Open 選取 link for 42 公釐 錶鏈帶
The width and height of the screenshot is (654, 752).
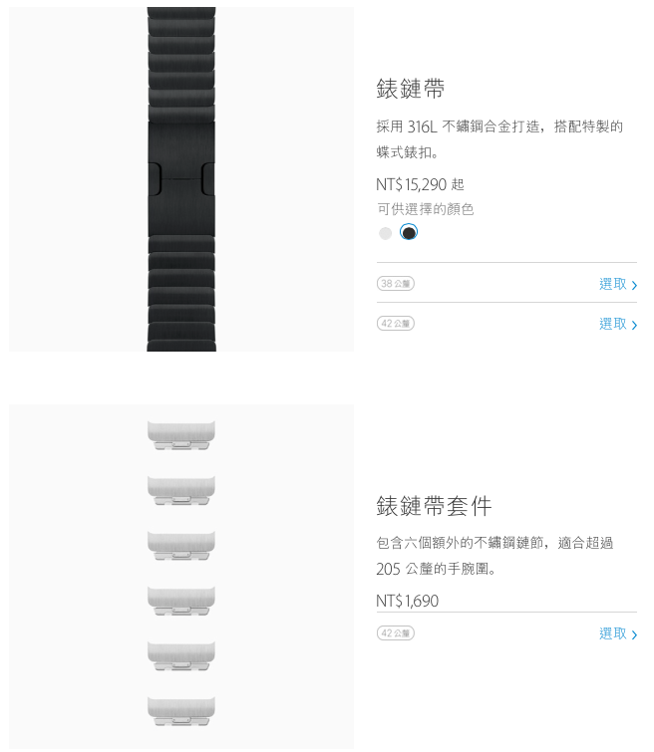(x=613, y=324)
